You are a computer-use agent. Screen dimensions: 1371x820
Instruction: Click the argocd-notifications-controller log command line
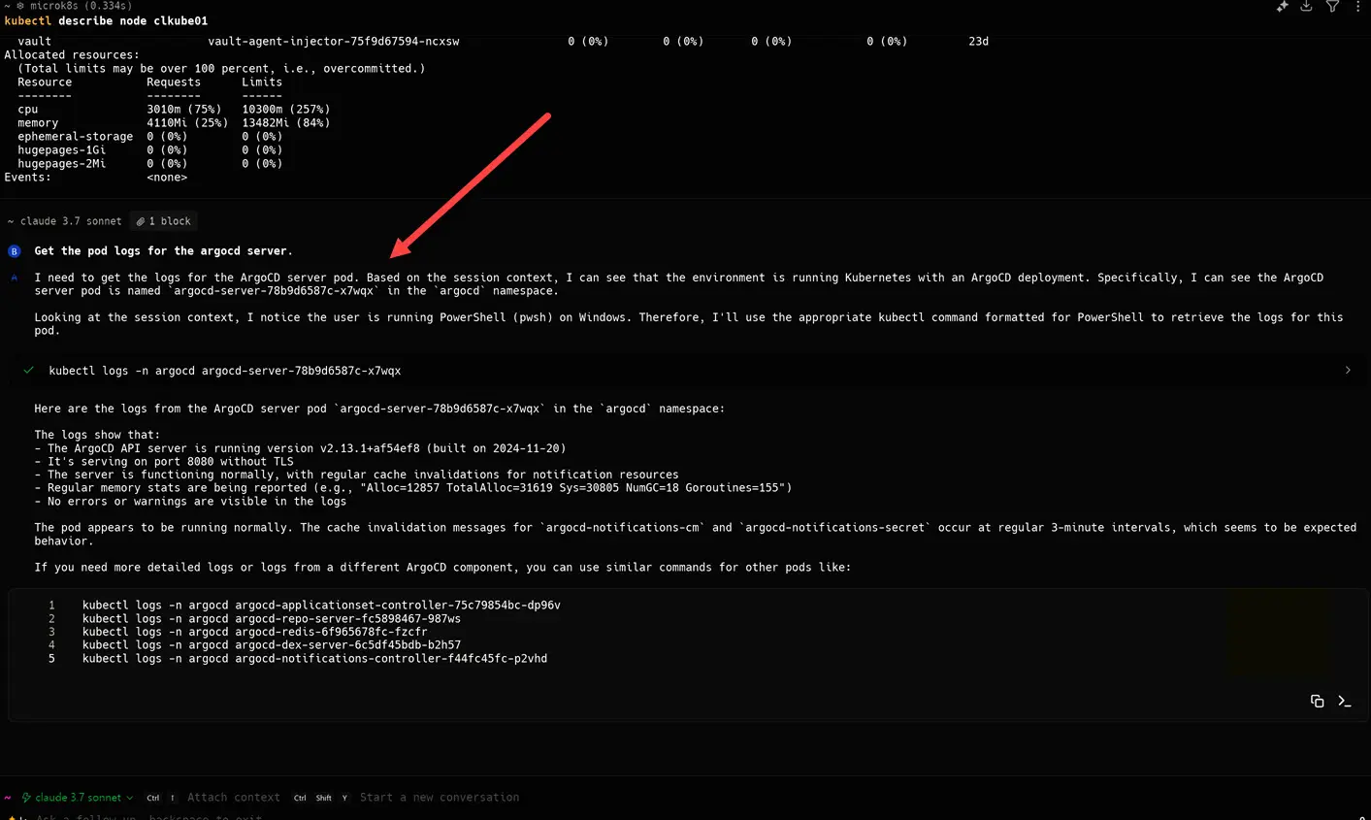coord(314,659)
